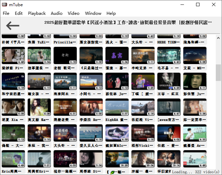Open the 承桓 - 我… video thumbnail
Viewport: 222px width, 175px height.
point(39,133)
